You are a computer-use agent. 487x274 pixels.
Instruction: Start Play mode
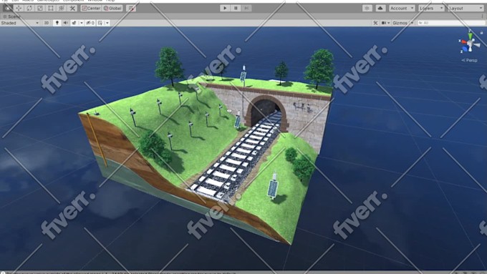point(225,8)
